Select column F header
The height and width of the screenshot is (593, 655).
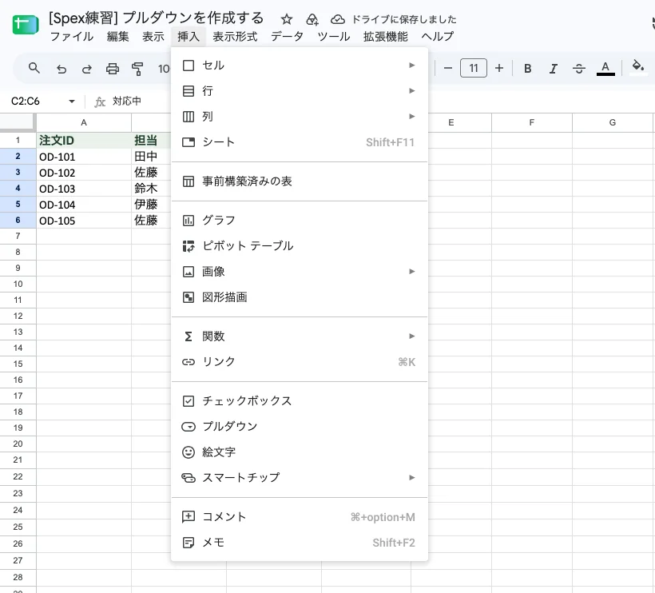pos(532,122)
